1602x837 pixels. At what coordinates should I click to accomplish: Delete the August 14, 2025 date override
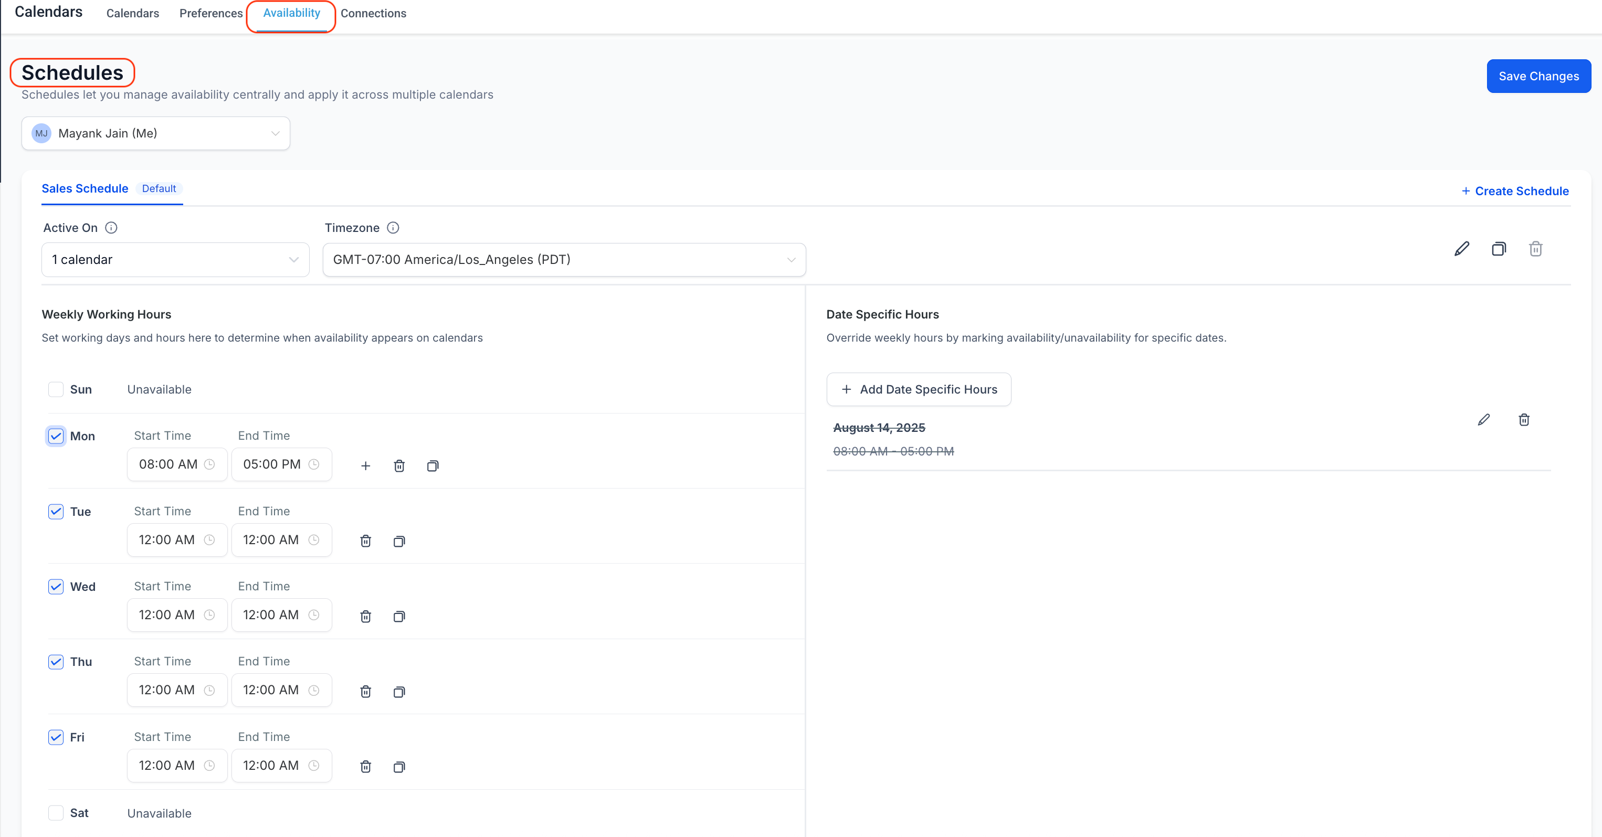pyautogui.click(x=1524, y=420)
